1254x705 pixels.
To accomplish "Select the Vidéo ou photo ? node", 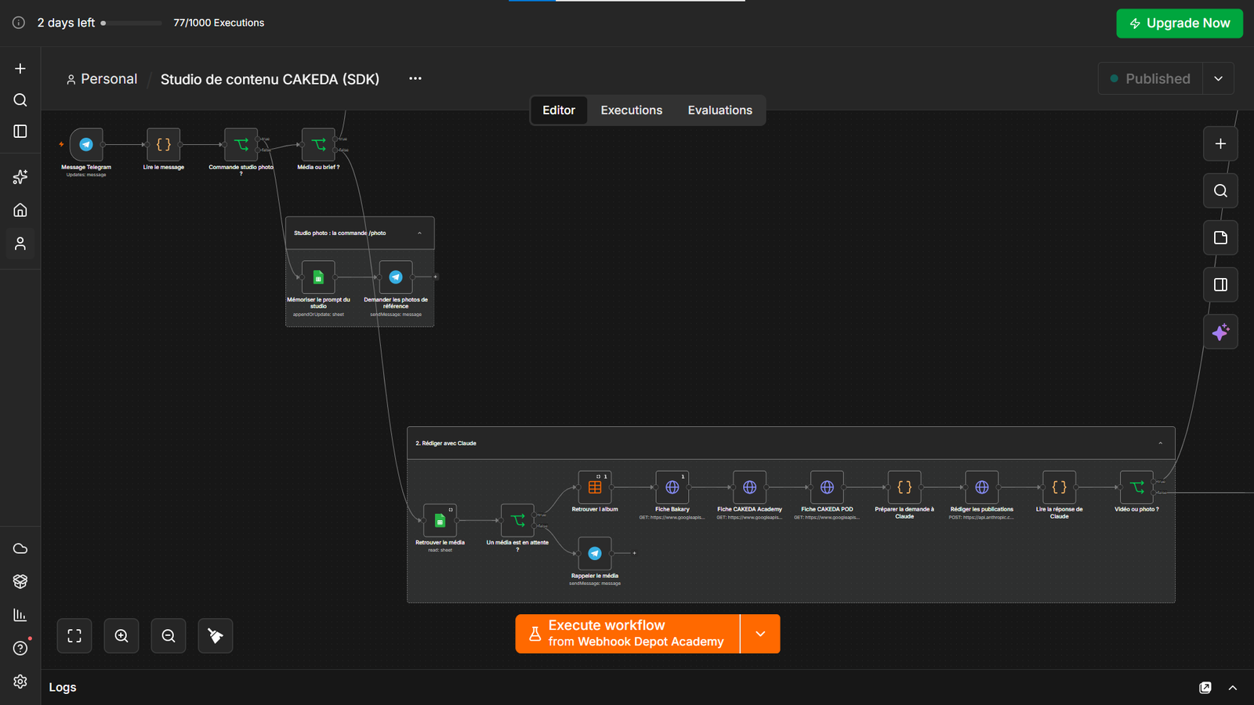I will click(1136, 487).
